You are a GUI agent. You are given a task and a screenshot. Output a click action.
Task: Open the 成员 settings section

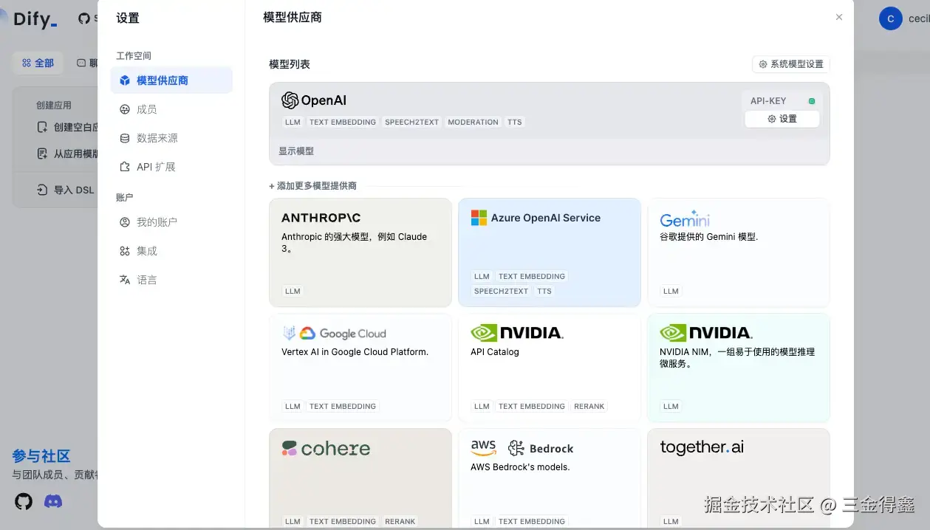click(171, 109)
